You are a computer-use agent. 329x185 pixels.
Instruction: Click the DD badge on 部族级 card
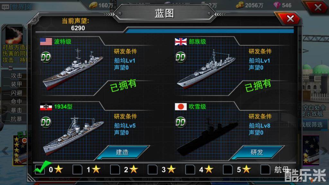[x=181, y=57]
